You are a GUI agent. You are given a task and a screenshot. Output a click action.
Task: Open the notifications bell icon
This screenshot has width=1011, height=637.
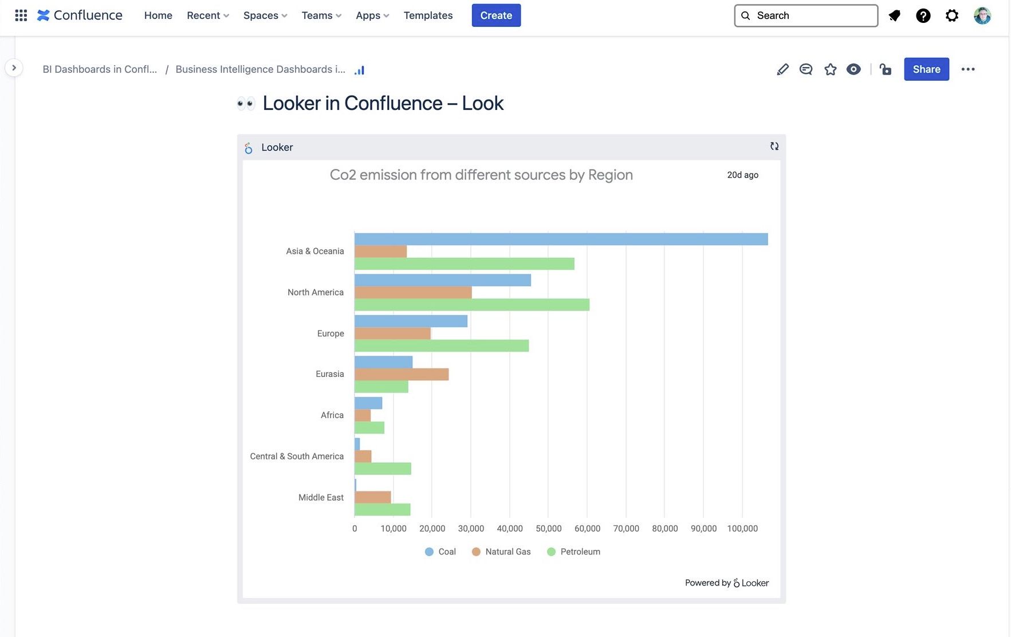[894, 15]
